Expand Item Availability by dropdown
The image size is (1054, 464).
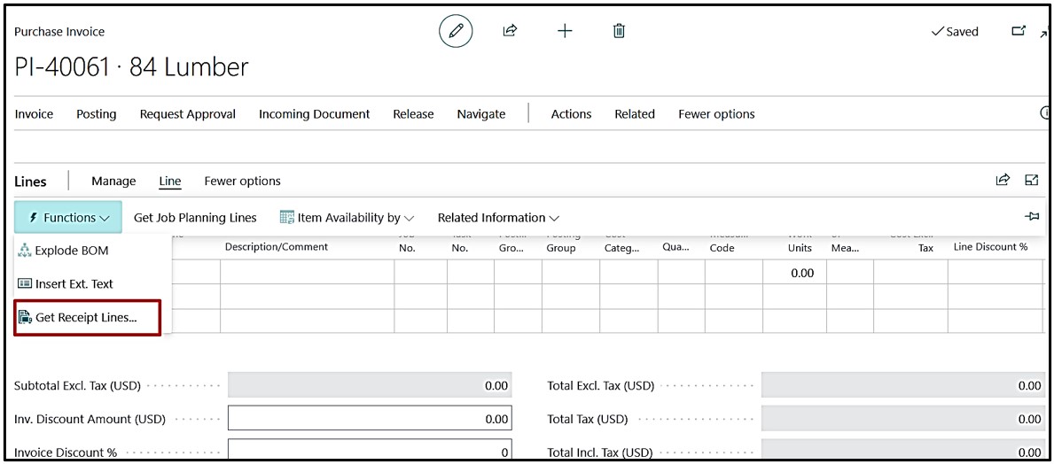point(347,218)
